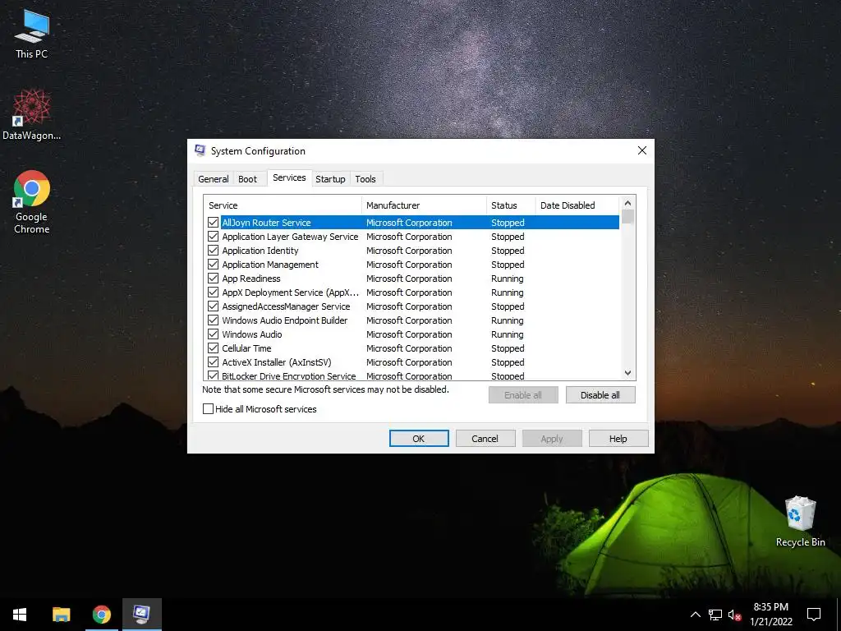Close the System Configuration dialog
841x631 pixels.
click(642, 151)
